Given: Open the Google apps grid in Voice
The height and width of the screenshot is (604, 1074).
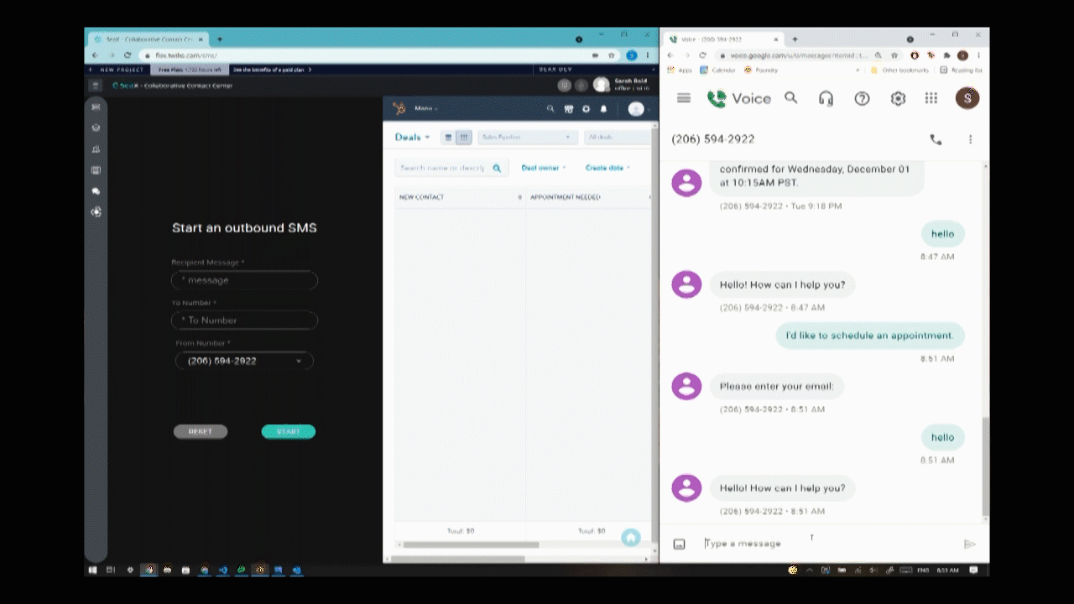Looking at the screenshot, I should 931,98.
